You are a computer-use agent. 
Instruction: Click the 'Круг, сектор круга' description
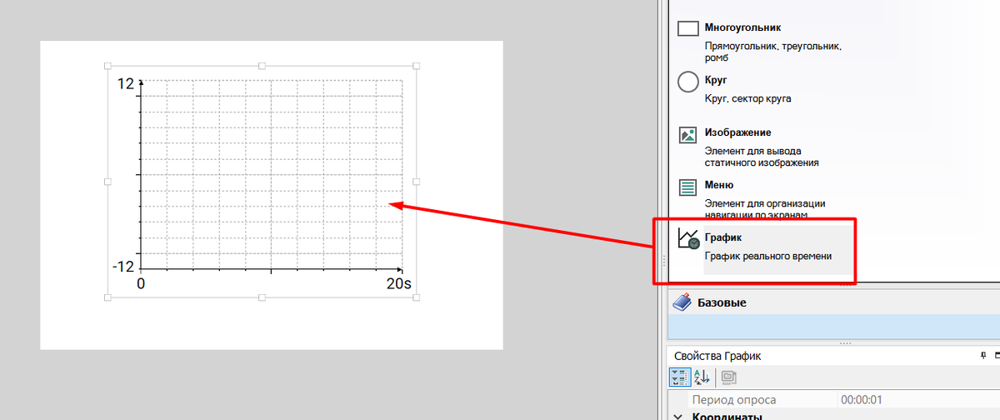click(x=747, y=98)
